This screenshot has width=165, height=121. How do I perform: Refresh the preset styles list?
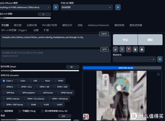click(x=160, y=59)
